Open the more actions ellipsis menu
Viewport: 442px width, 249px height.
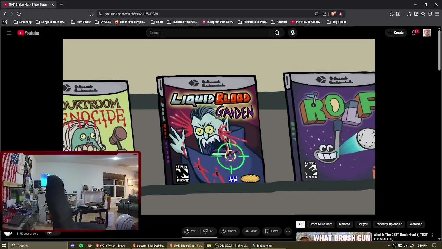[x=288, y=231]
